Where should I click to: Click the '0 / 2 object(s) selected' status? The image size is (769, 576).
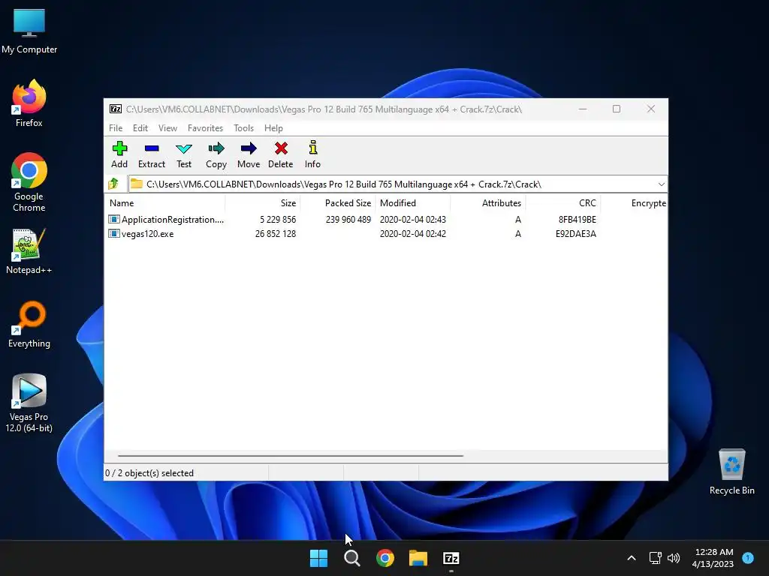[x=149, y=473]
